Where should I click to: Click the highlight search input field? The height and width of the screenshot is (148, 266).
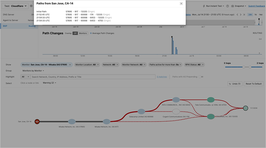(93, 77)
